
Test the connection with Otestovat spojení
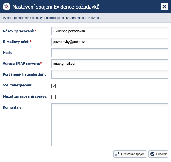[130, 154]
